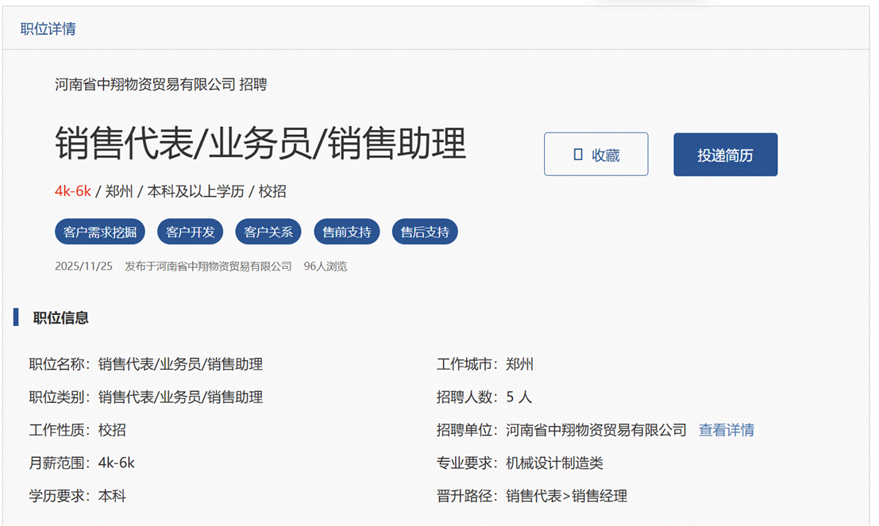Click the 售前支持 tag
Screen dimensions: 879x526
pos(347,232)
